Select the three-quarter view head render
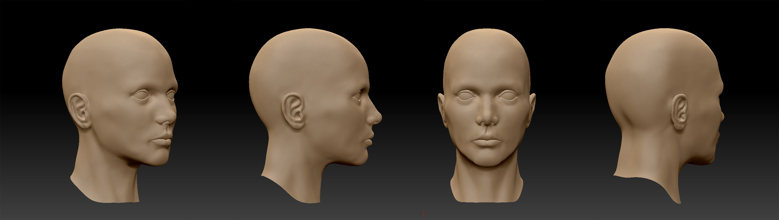Viewport: 779px width, 220px height. click(x=119, y=116)
